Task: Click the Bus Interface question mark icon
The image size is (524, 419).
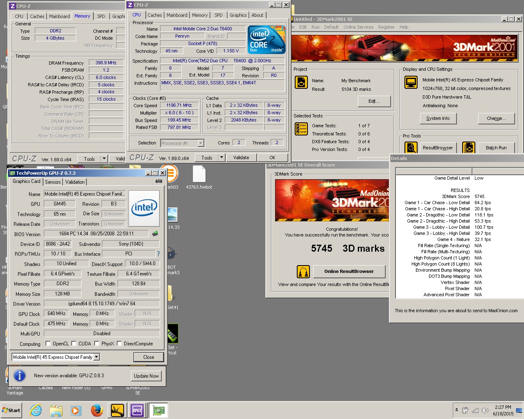Action: click(x=158, y=254)
